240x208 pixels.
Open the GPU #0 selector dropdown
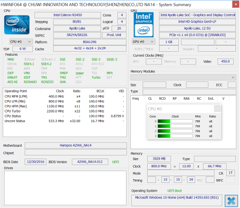click(144, 42)
